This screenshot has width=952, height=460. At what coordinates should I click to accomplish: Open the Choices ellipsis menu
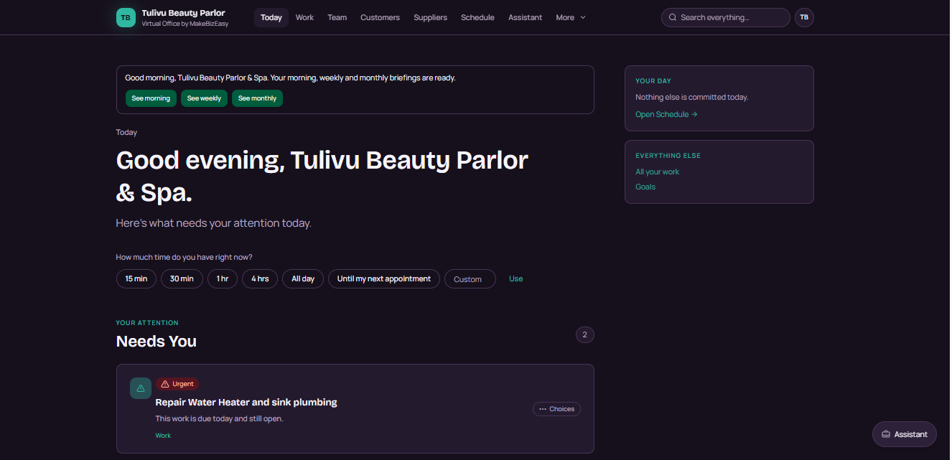(x=556, y=409)
